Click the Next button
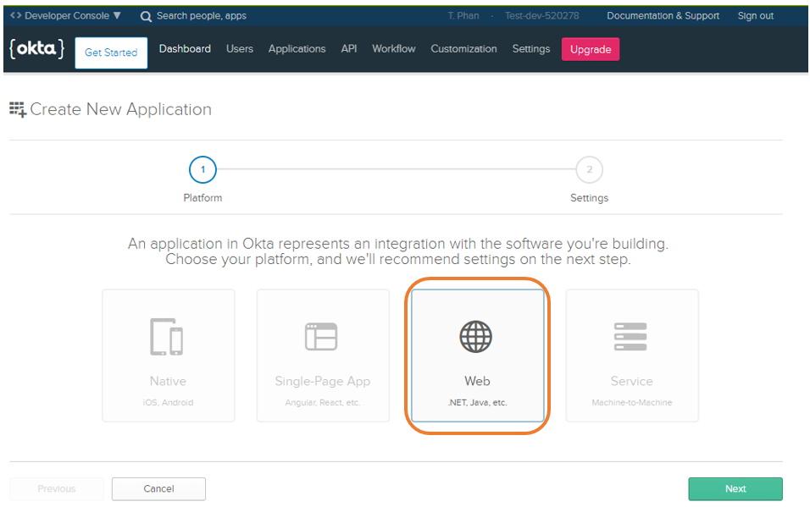Screen dimensions: 810x507 coord(735,489)
